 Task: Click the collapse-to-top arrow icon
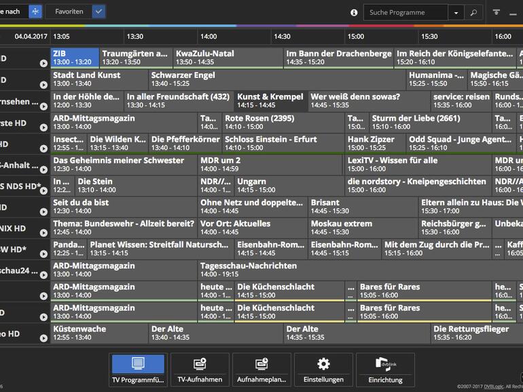(497, 12)
